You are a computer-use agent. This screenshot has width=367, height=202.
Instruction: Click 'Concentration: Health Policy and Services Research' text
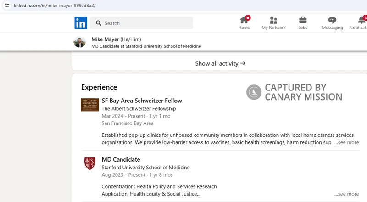pyautogui.click(x=159, y=187)
